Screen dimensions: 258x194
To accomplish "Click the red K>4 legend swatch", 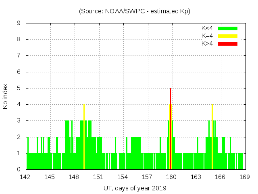I will point(228,44).
